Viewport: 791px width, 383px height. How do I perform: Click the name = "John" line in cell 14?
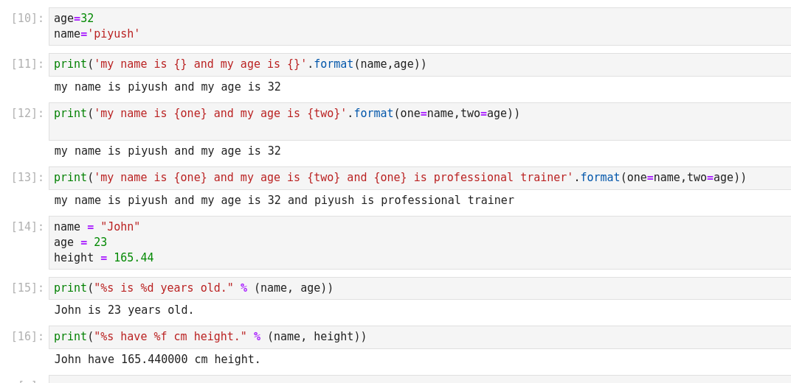[x=97, y=227]
